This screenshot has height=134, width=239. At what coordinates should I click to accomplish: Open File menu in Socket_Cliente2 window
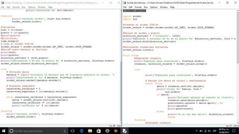[x=3, y=7]
